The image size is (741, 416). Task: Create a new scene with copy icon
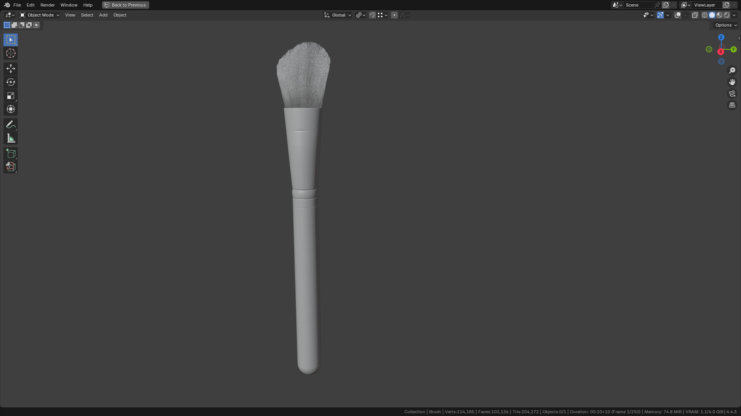point(666,5)
